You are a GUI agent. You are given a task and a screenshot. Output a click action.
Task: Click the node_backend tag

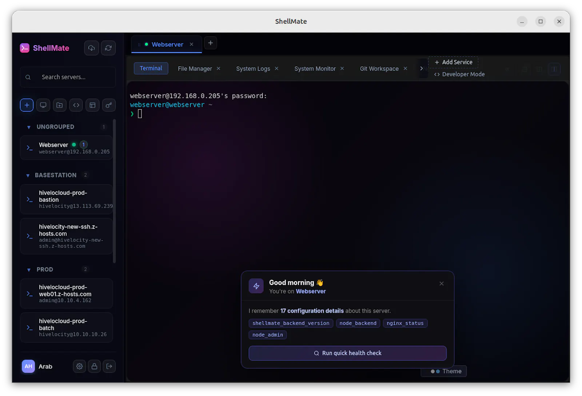click(x=358, y=323)
